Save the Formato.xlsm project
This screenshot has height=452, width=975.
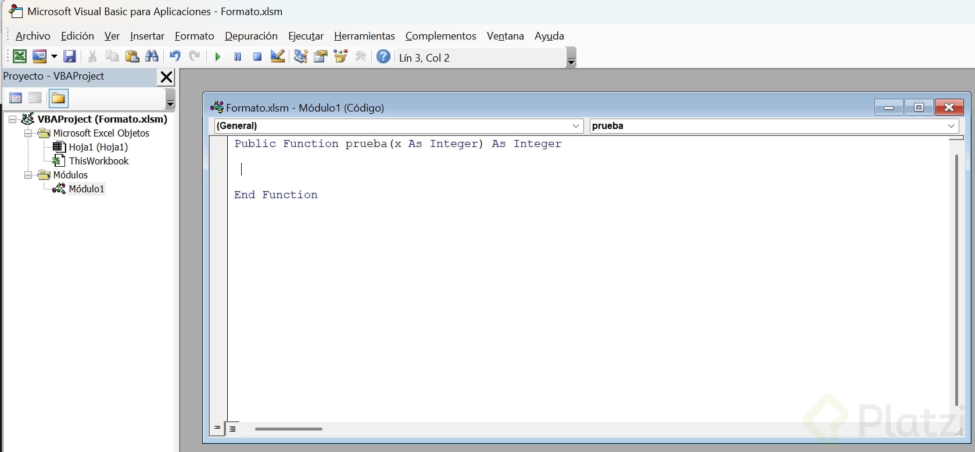(x=70, y=56)
